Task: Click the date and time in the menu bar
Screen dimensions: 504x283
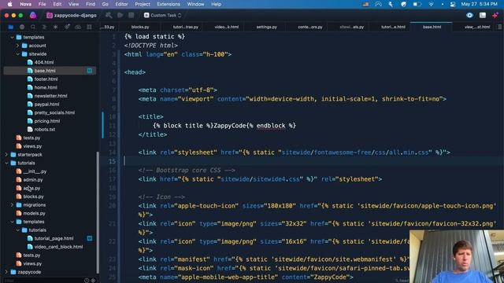Action: click(480, 4)
